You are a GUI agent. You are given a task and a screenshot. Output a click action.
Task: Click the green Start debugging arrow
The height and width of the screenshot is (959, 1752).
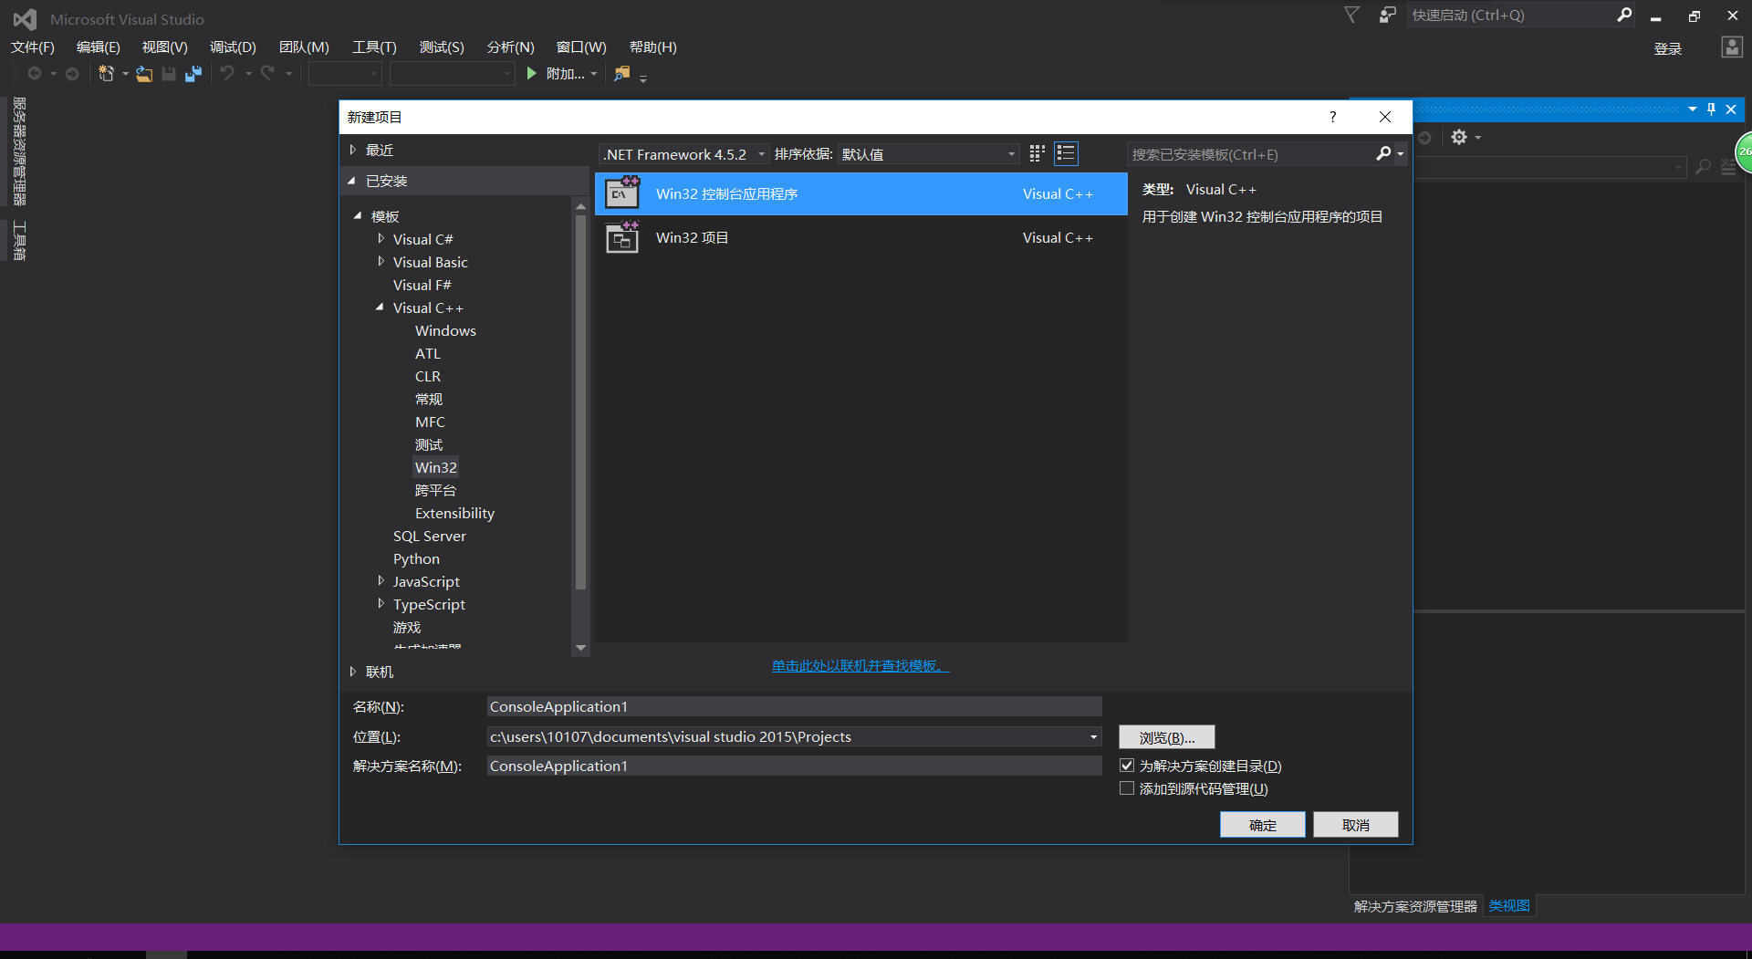tap(531, 74)
